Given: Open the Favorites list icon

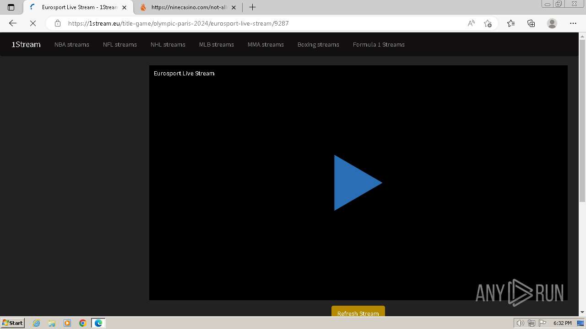Looking at the screenshot, I should pos(511,23).
